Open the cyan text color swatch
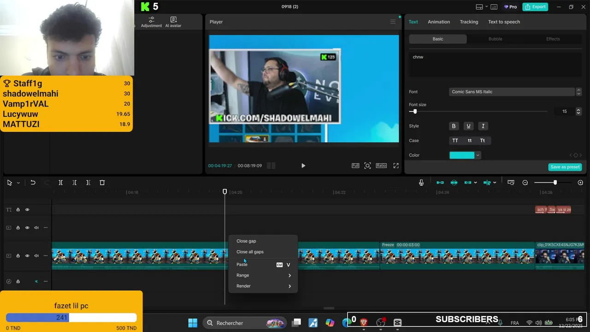 coord(462,155)
